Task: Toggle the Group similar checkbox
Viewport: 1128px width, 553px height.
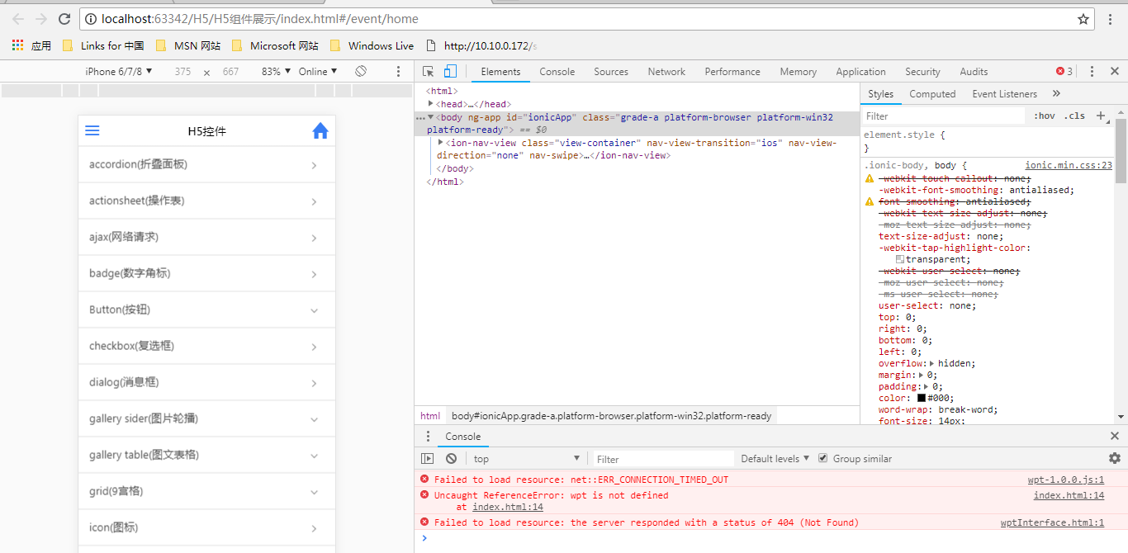Action: (822, 458)
